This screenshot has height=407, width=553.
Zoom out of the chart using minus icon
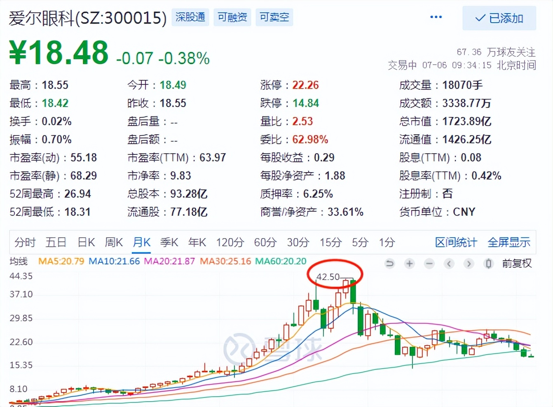pos(429,264)
